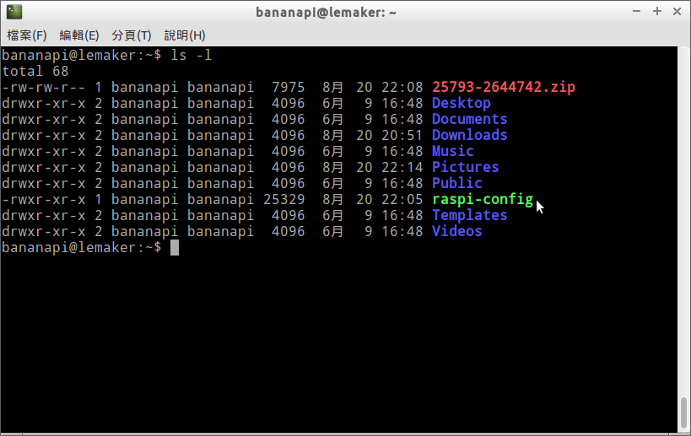Click the block cursor at the last prompt
691x436 pixels.
pos(175,247)
